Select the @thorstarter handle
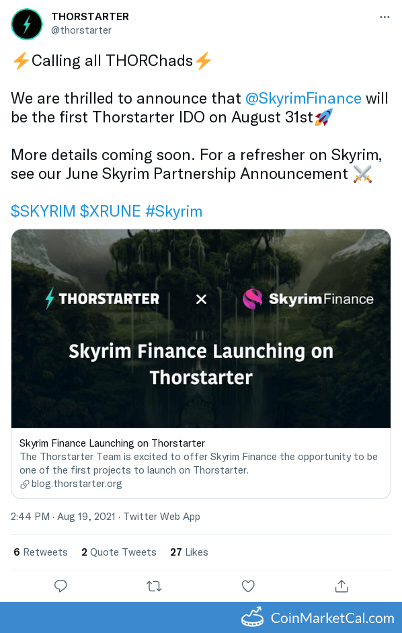Image resolution: width=402 pixels, height=633 pixels. (81, 30)
